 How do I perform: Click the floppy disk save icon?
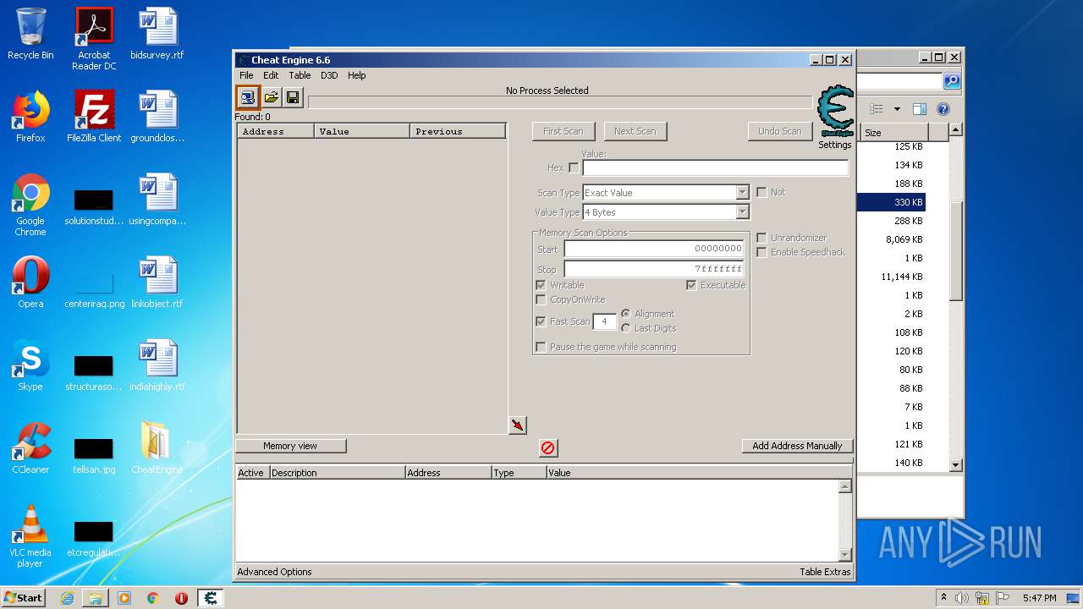tap(293, 97)
